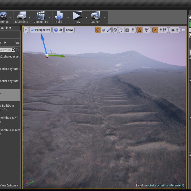Click the Build toolbar button
The width and height of the screenshot is (191, 191).
click(59, 17)
